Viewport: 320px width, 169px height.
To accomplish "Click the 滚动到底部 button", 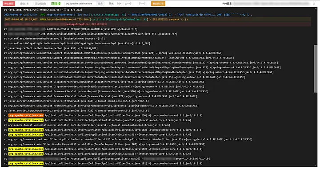I will 40,4.
